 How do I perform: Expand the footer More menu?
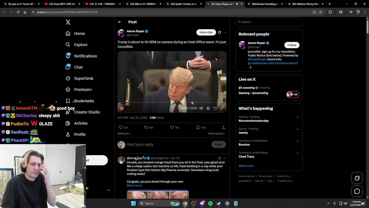point(271,181)
